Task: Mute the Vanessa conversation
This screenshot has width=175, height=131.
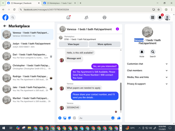Action: 142,52
